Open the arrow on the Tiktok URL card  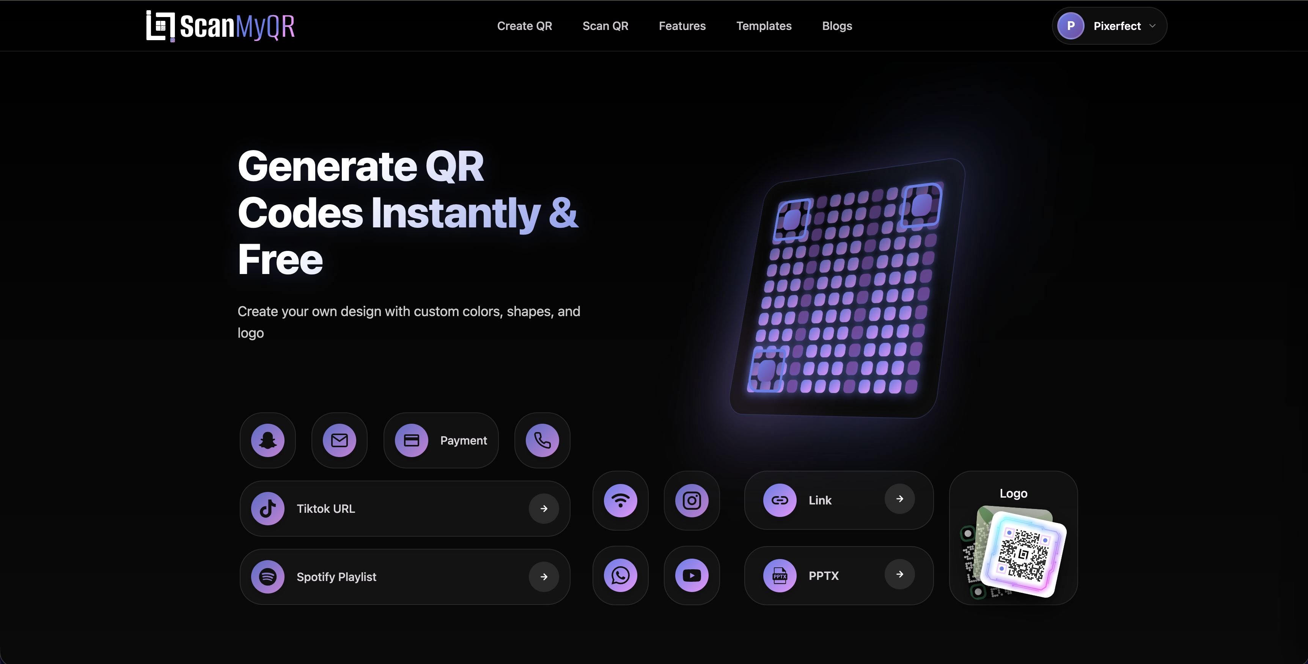click(544, 508)
